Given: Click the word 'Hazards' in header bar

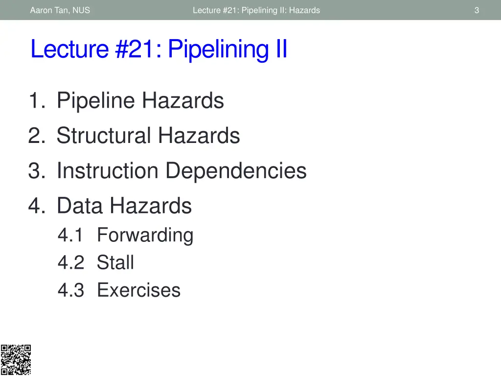Looking at the screenshot, I should pyautogui.click(x=304, y=10).
